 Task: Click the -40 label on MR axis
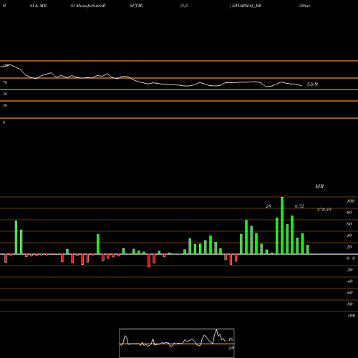point(349,281)
